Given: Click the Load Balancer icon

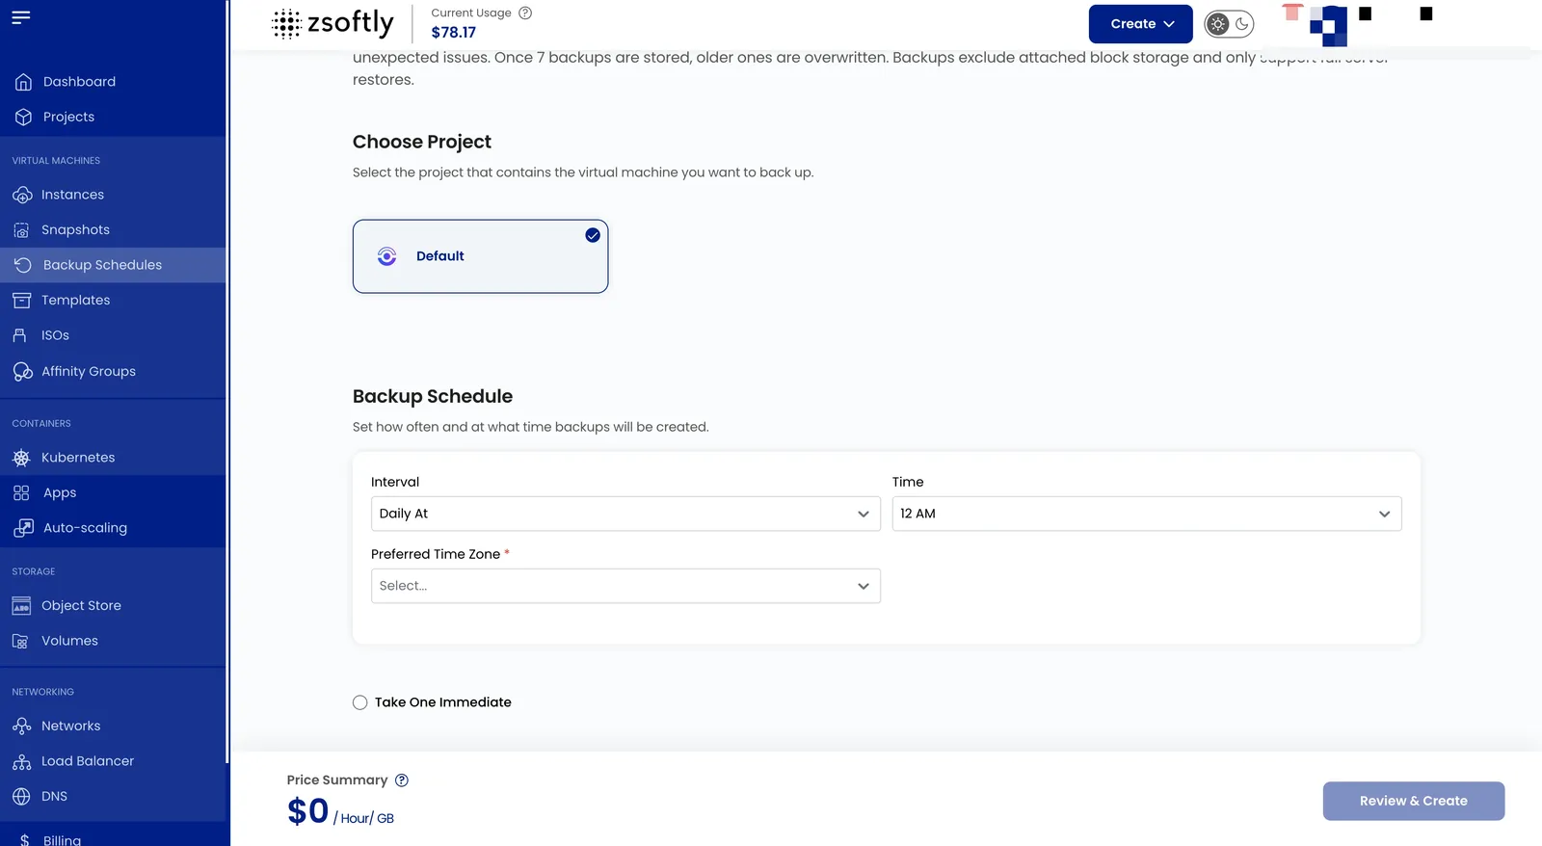Looking at the screenshot, I should click(x=21, y=761).
